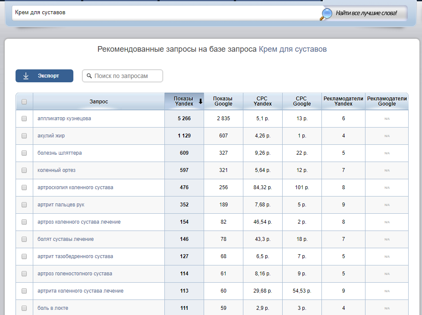The height and width of the screenshot is (315, 422).
Task: Open артроскопия коленного сустава query
Action: [75, 187]
